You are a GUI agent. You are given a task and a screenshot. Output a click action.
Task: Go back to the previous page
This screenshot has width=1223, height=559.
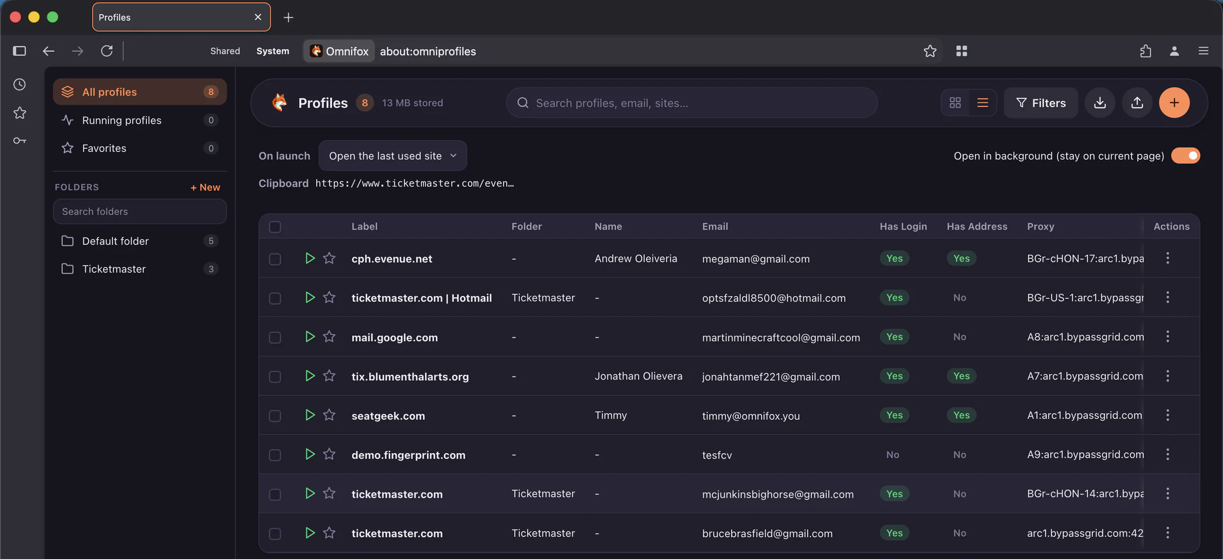pyautogui.click(x=49, y=51)
